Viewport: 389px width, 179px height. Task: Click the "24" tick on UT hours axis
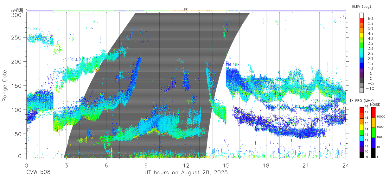click(x=346, y=165)
